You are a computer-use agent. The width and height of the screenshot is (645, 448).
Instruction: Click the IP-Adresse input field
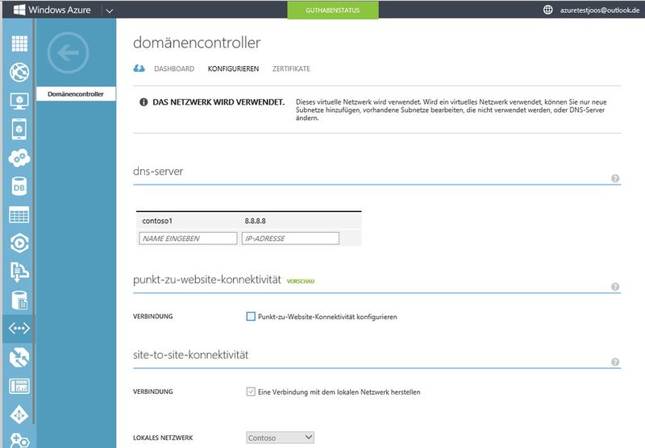pos(290,239)
